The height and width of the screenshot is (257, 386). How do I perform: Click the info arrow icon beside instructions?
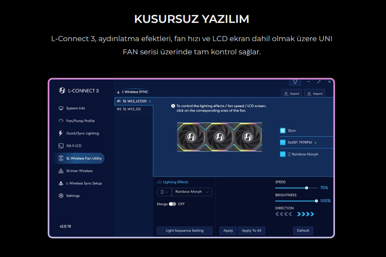pos(173,106)
